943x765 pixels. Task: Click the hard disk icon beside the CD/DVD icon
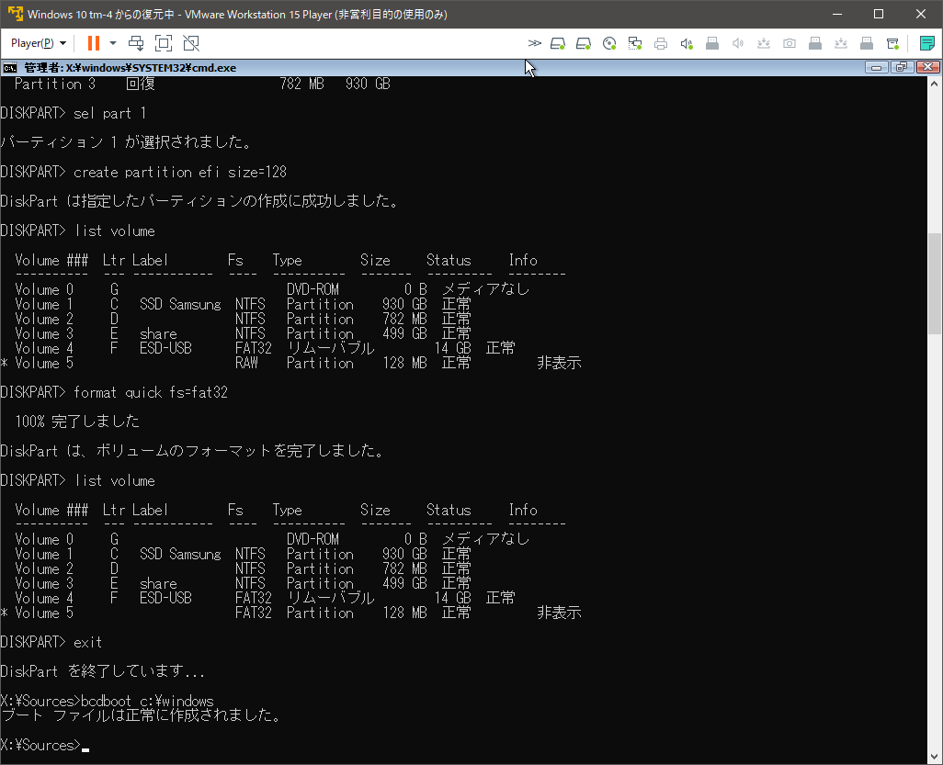click(x=584, y=43)
